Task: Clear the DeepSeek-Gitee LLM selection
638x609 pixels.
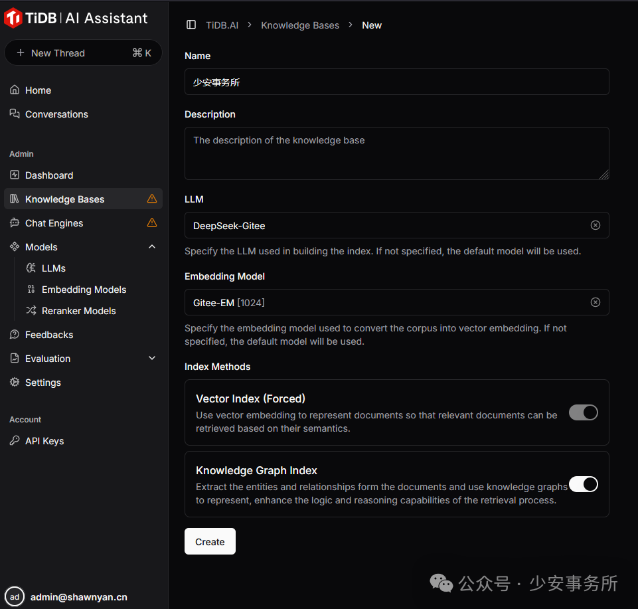Action: pyautogui.click(x=596, y=225)
